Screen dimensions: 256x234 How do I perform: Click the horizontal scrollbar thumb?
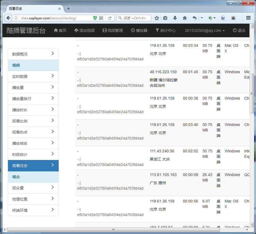[x=113, y=230]
